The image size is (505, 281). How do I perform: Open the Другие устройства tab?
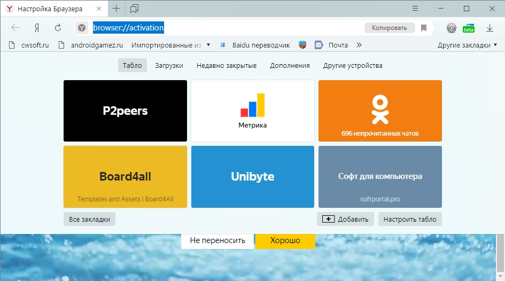click(353, 65)
